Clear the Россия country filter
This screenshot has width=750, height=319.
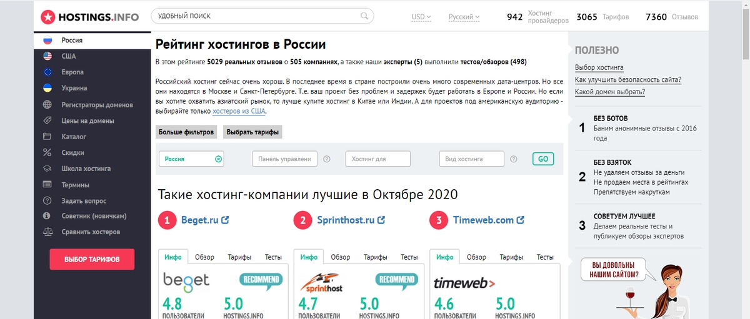(x=218, y=159)
